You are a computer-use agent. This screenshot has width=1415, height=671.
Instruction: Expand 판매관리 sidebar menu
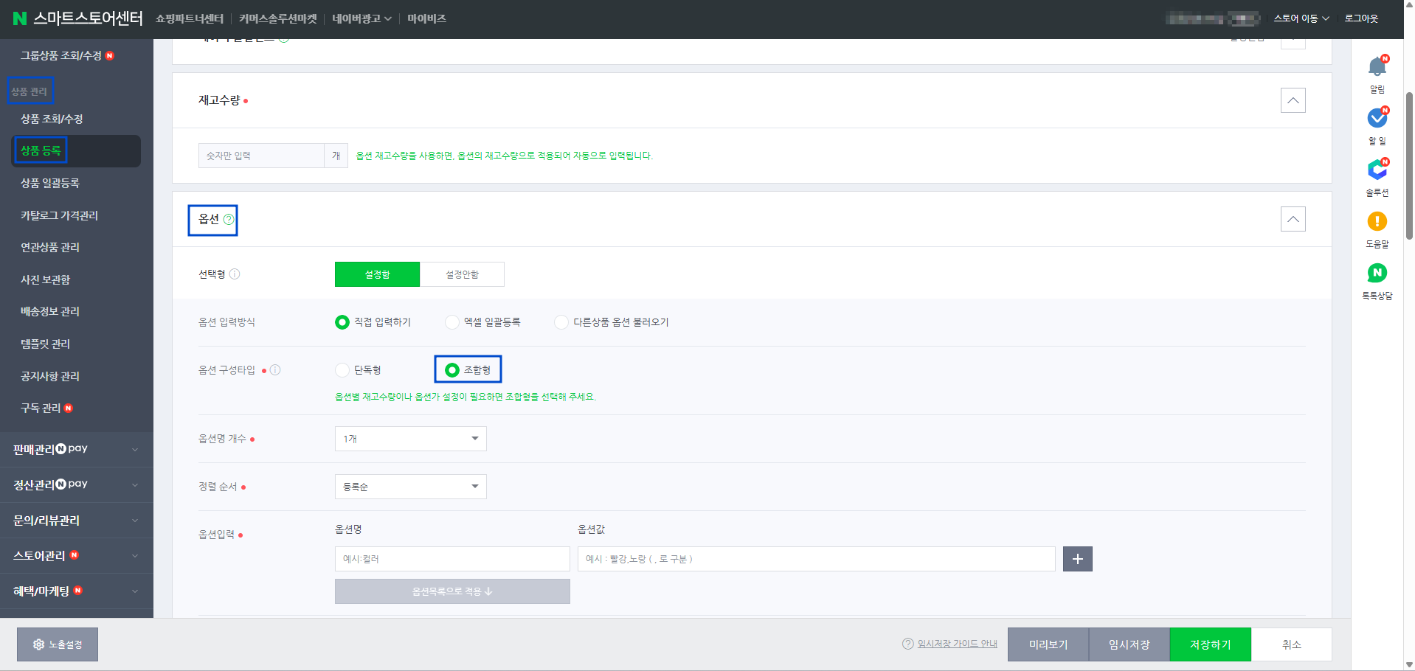(77, 449)
